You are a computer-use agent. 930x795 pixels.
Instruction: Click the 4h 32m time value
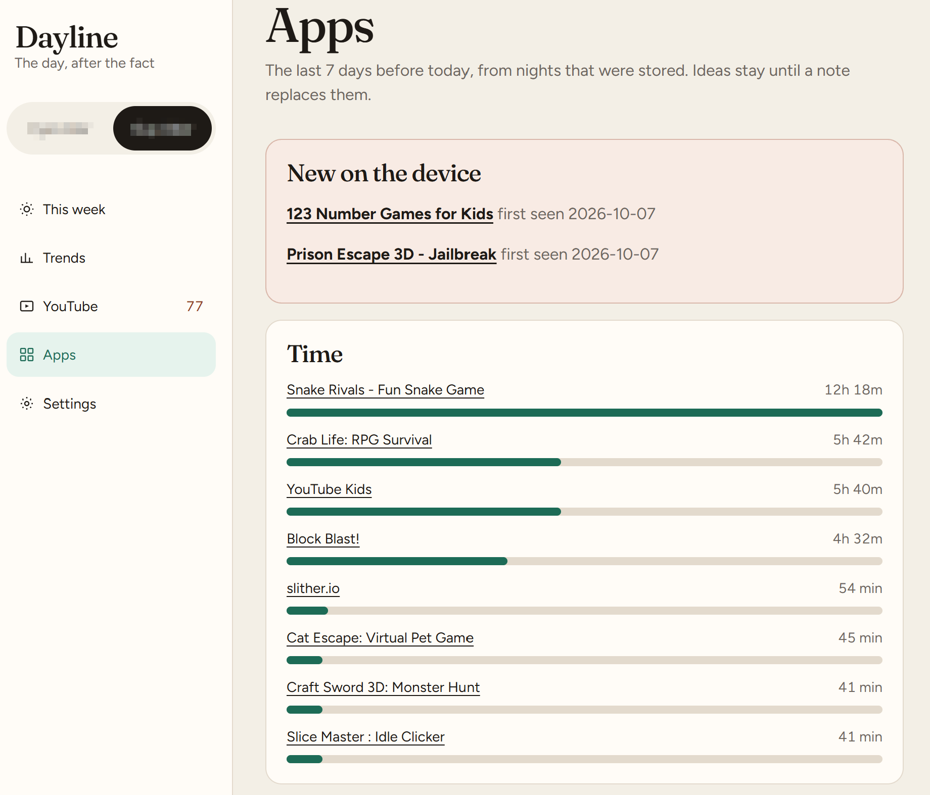click(x=858, y=539)
